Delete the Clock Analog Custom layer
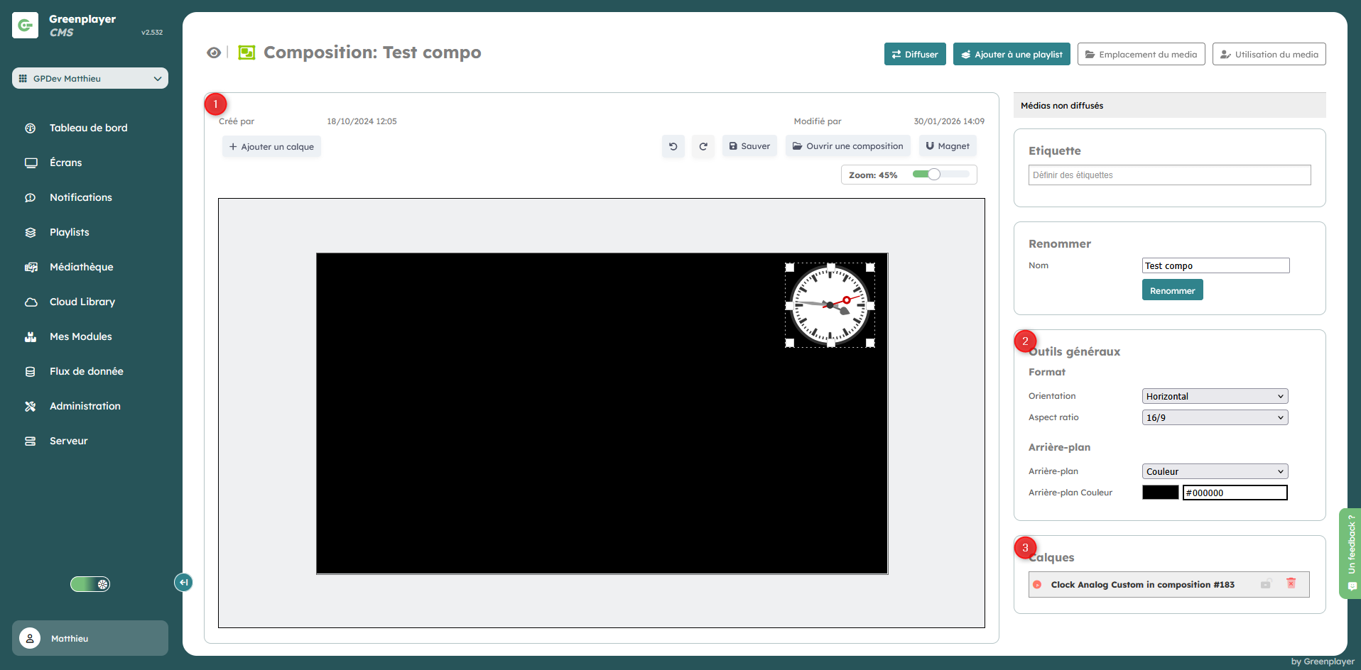The image size is (1361, 670). coord(1291,583)
